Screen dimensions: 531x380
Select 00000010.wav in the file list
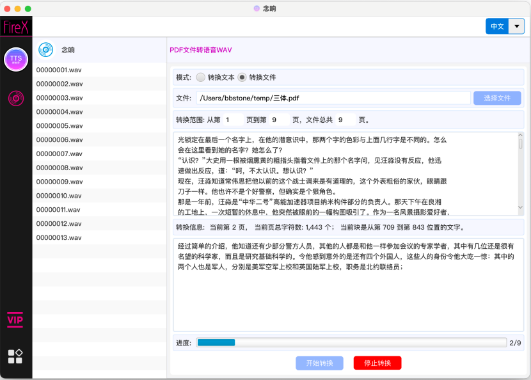[x=100, y=196]
